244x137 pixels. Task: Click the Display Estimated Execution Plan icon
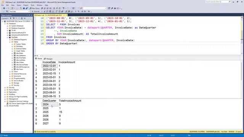(47, 11)
